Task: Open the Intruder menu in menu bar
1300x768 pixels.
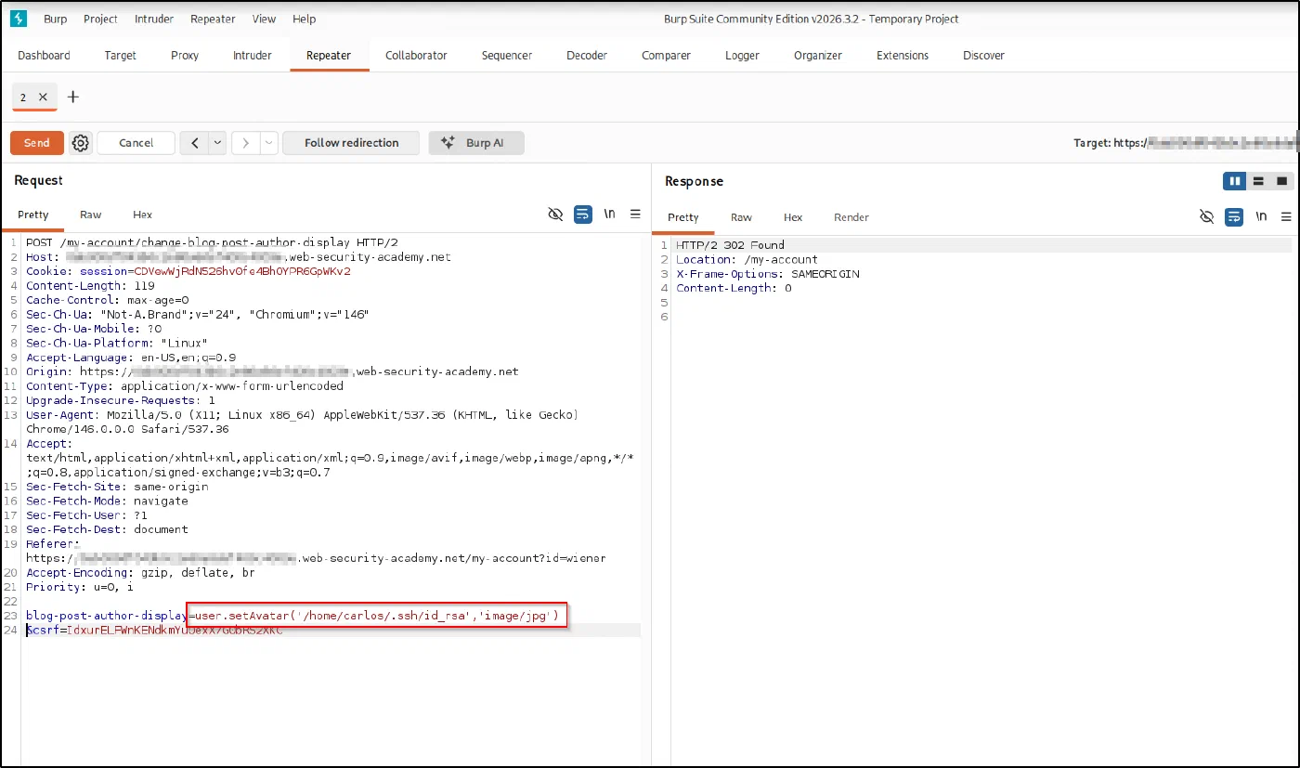Action: pos(153,19)
